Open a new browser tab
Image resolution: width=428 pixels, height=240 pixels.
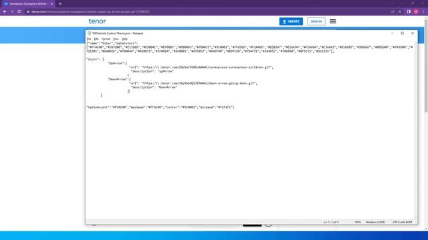[x=60, y=4]
